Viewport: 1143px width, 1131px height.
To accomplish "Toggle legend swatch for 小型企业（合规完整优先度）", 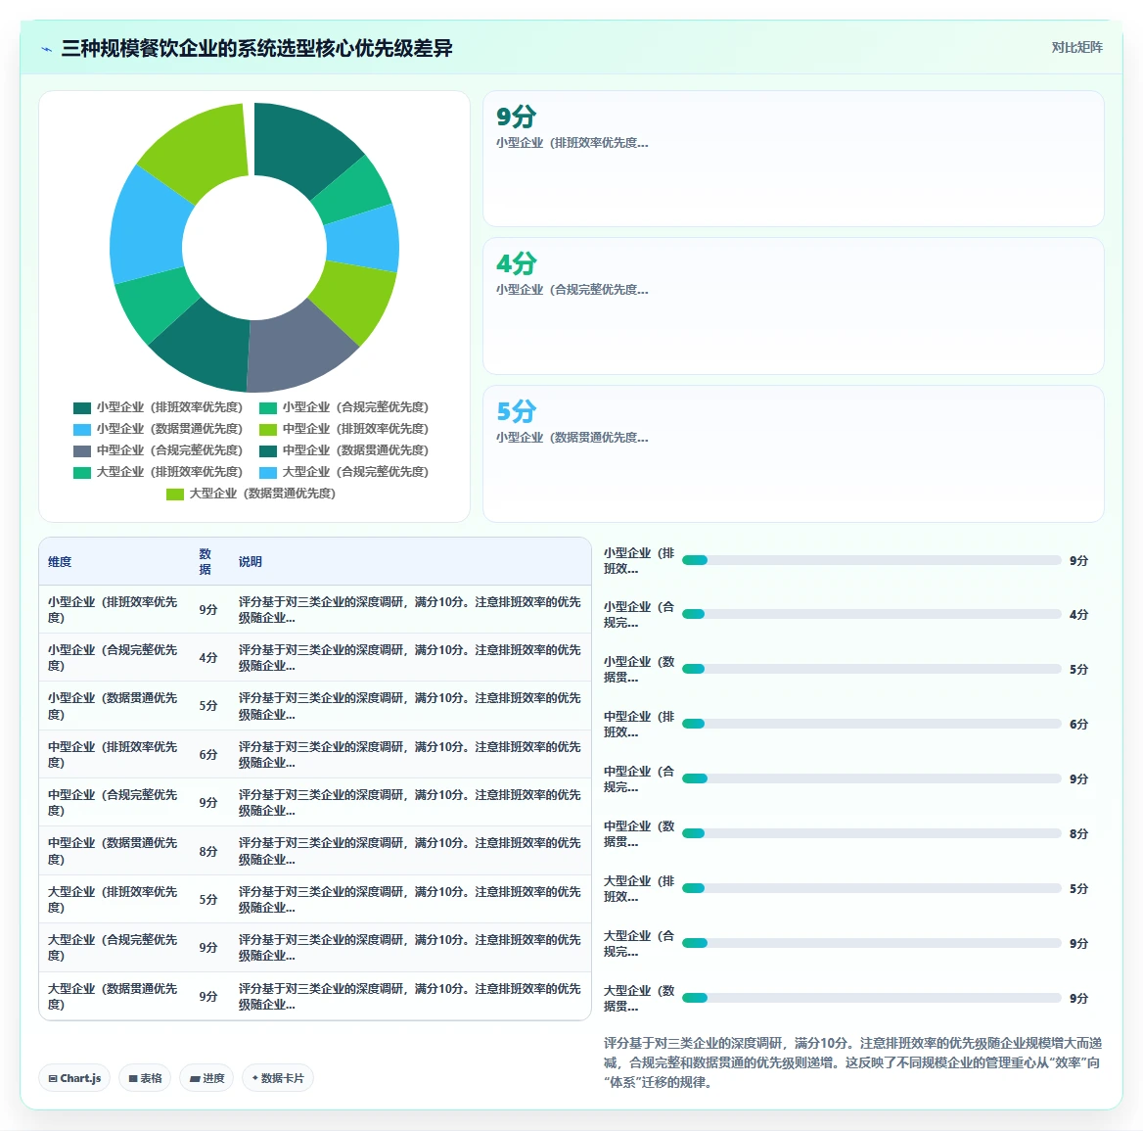I will click(x=267, y=407).
